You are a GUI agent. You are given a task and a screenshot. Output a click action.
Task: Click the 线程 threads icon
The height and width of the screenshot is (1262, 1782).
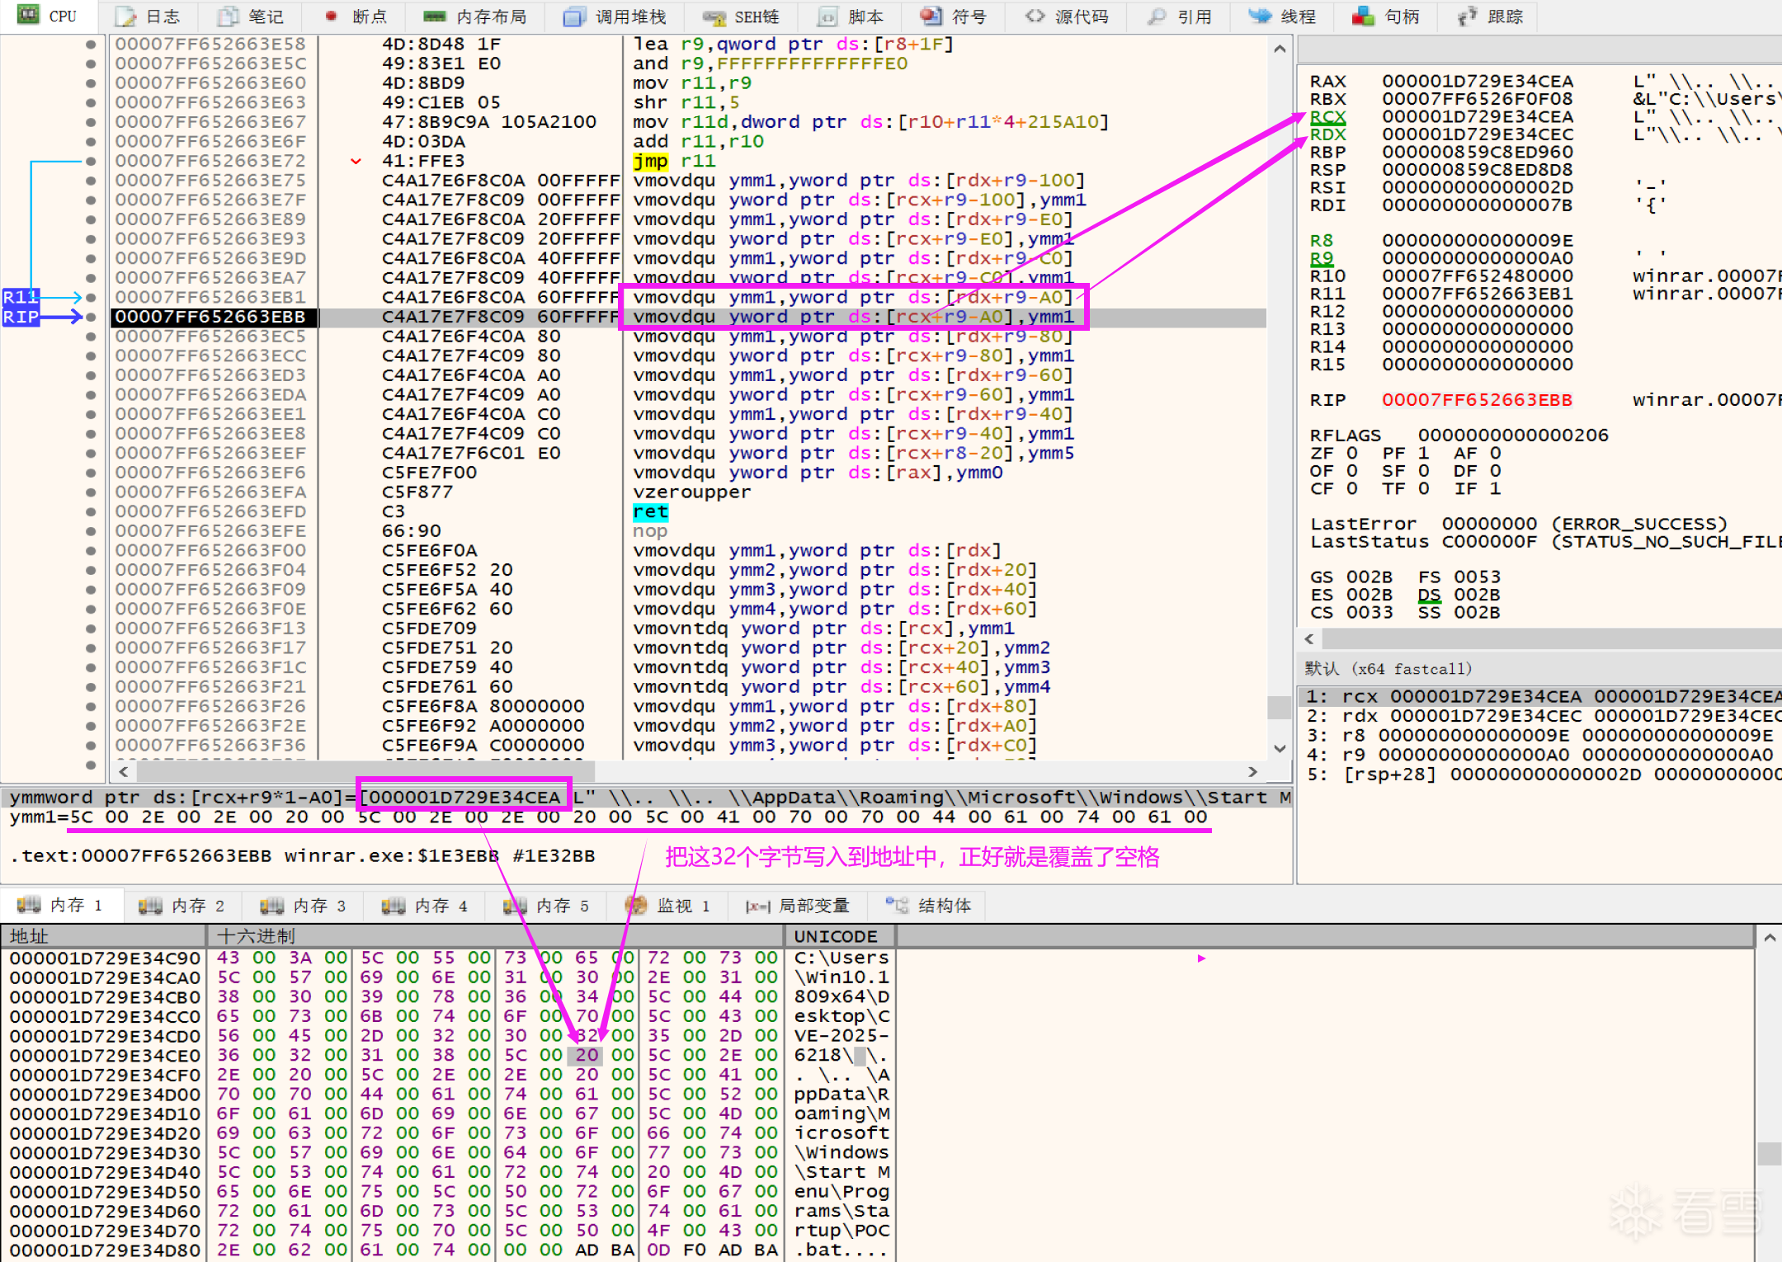pyautogui.click(x=1260, y=16)
